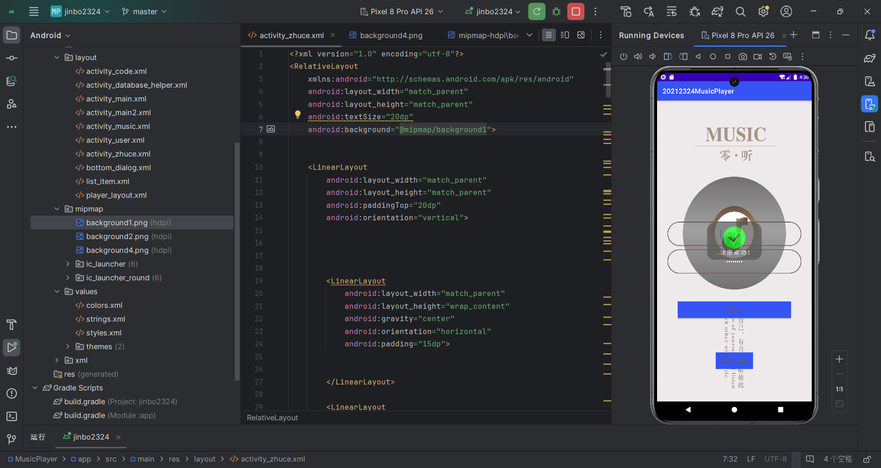Raise emulator volume with volume up icon
This screenshot has width=881, height=468.
click(x=638, y=56)
